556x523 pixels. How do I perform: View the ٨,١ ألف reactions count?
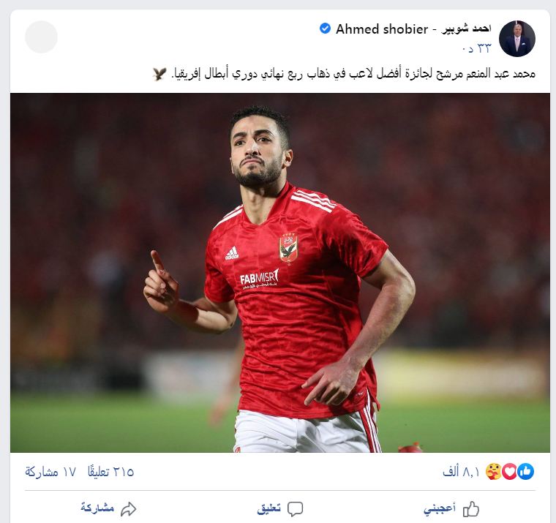pyautogui.click(x=461, y=472)
